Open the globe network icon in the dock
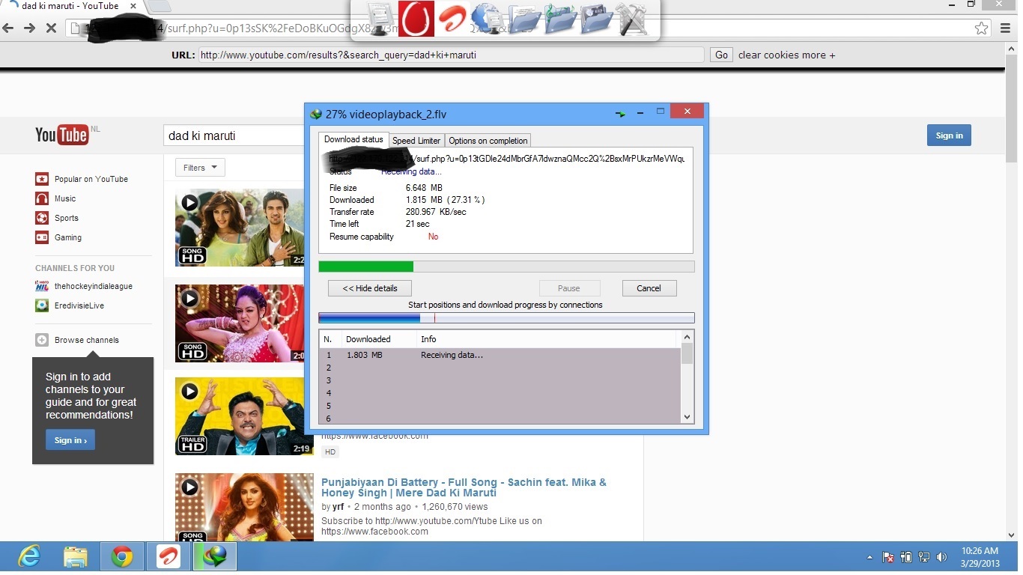Image resolution: width=1023 pixels, height=575 pixels. (x=488, y=19)
